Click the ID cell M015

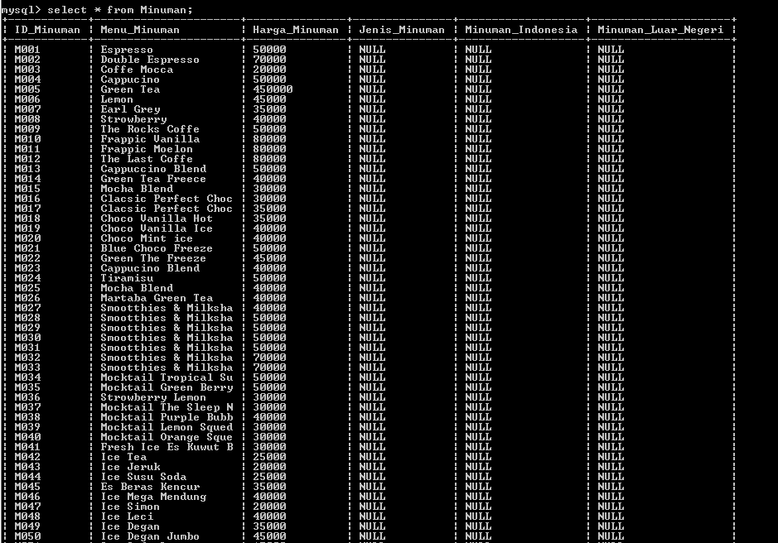click(27, 189)
